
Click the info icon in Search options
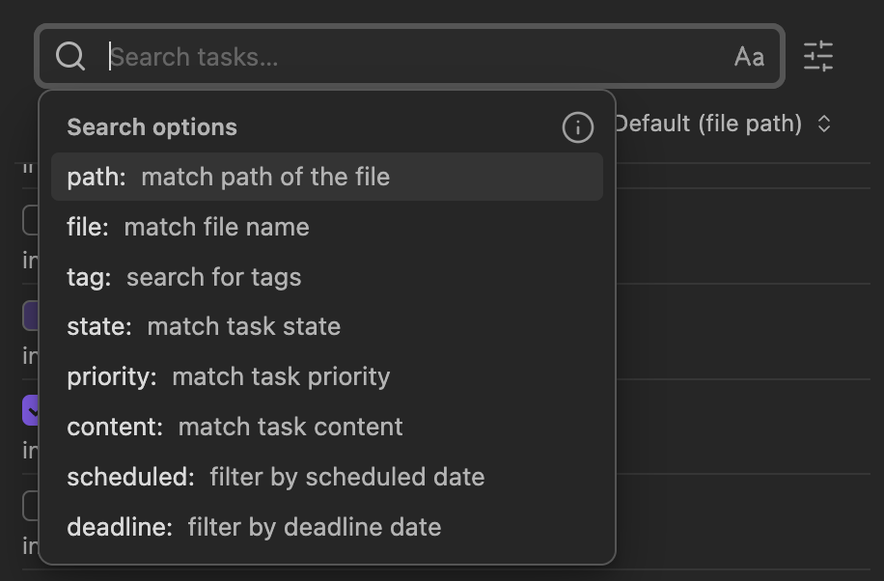pyautogui.click(x=577, y=126)
